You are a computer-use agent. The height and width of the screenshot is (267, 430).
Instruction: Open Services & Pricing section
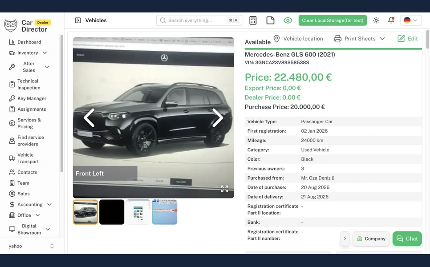(25, 123)
